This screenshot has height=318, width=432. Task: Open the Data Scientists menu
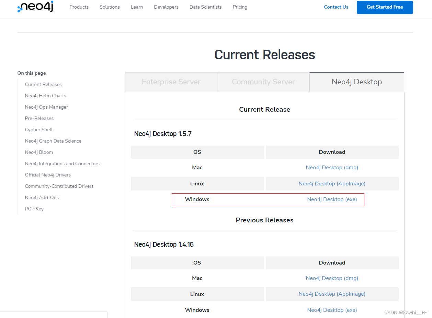[206, 7]
